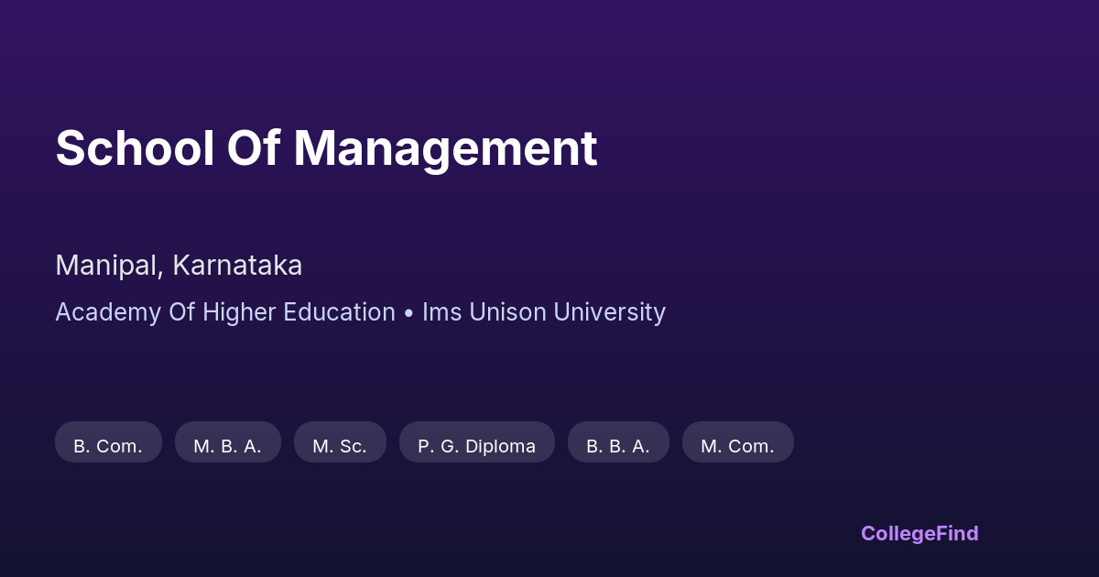The height and width of the screenshot is (577, 1099).
Task: Click the bullet separator between university names
Action: coord(408,313)
